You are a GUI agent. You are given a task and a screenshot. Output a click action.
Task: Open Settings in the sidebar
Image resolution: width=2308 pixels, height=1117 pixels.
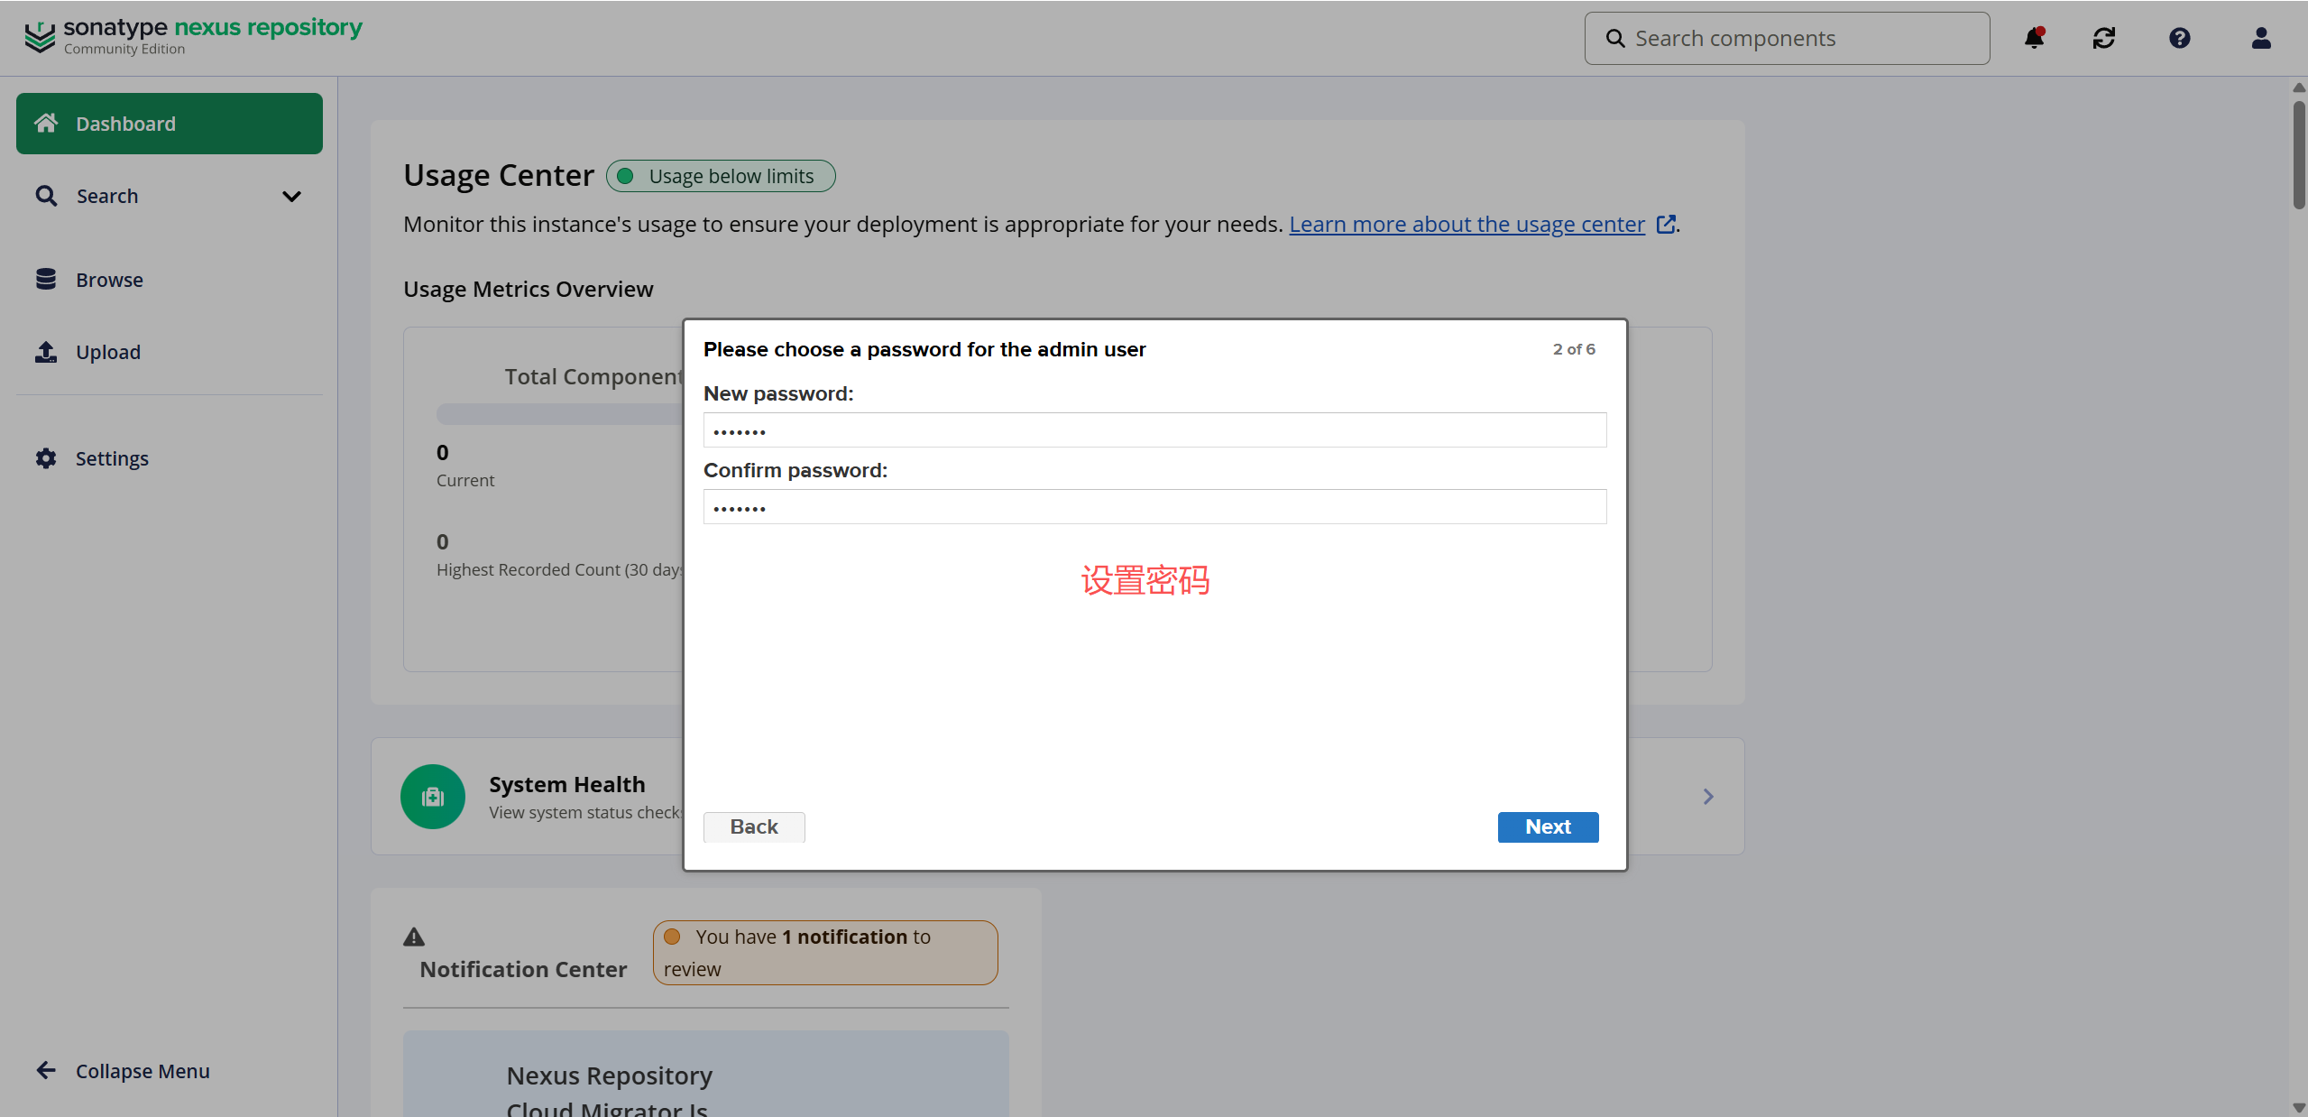point(111,458)
